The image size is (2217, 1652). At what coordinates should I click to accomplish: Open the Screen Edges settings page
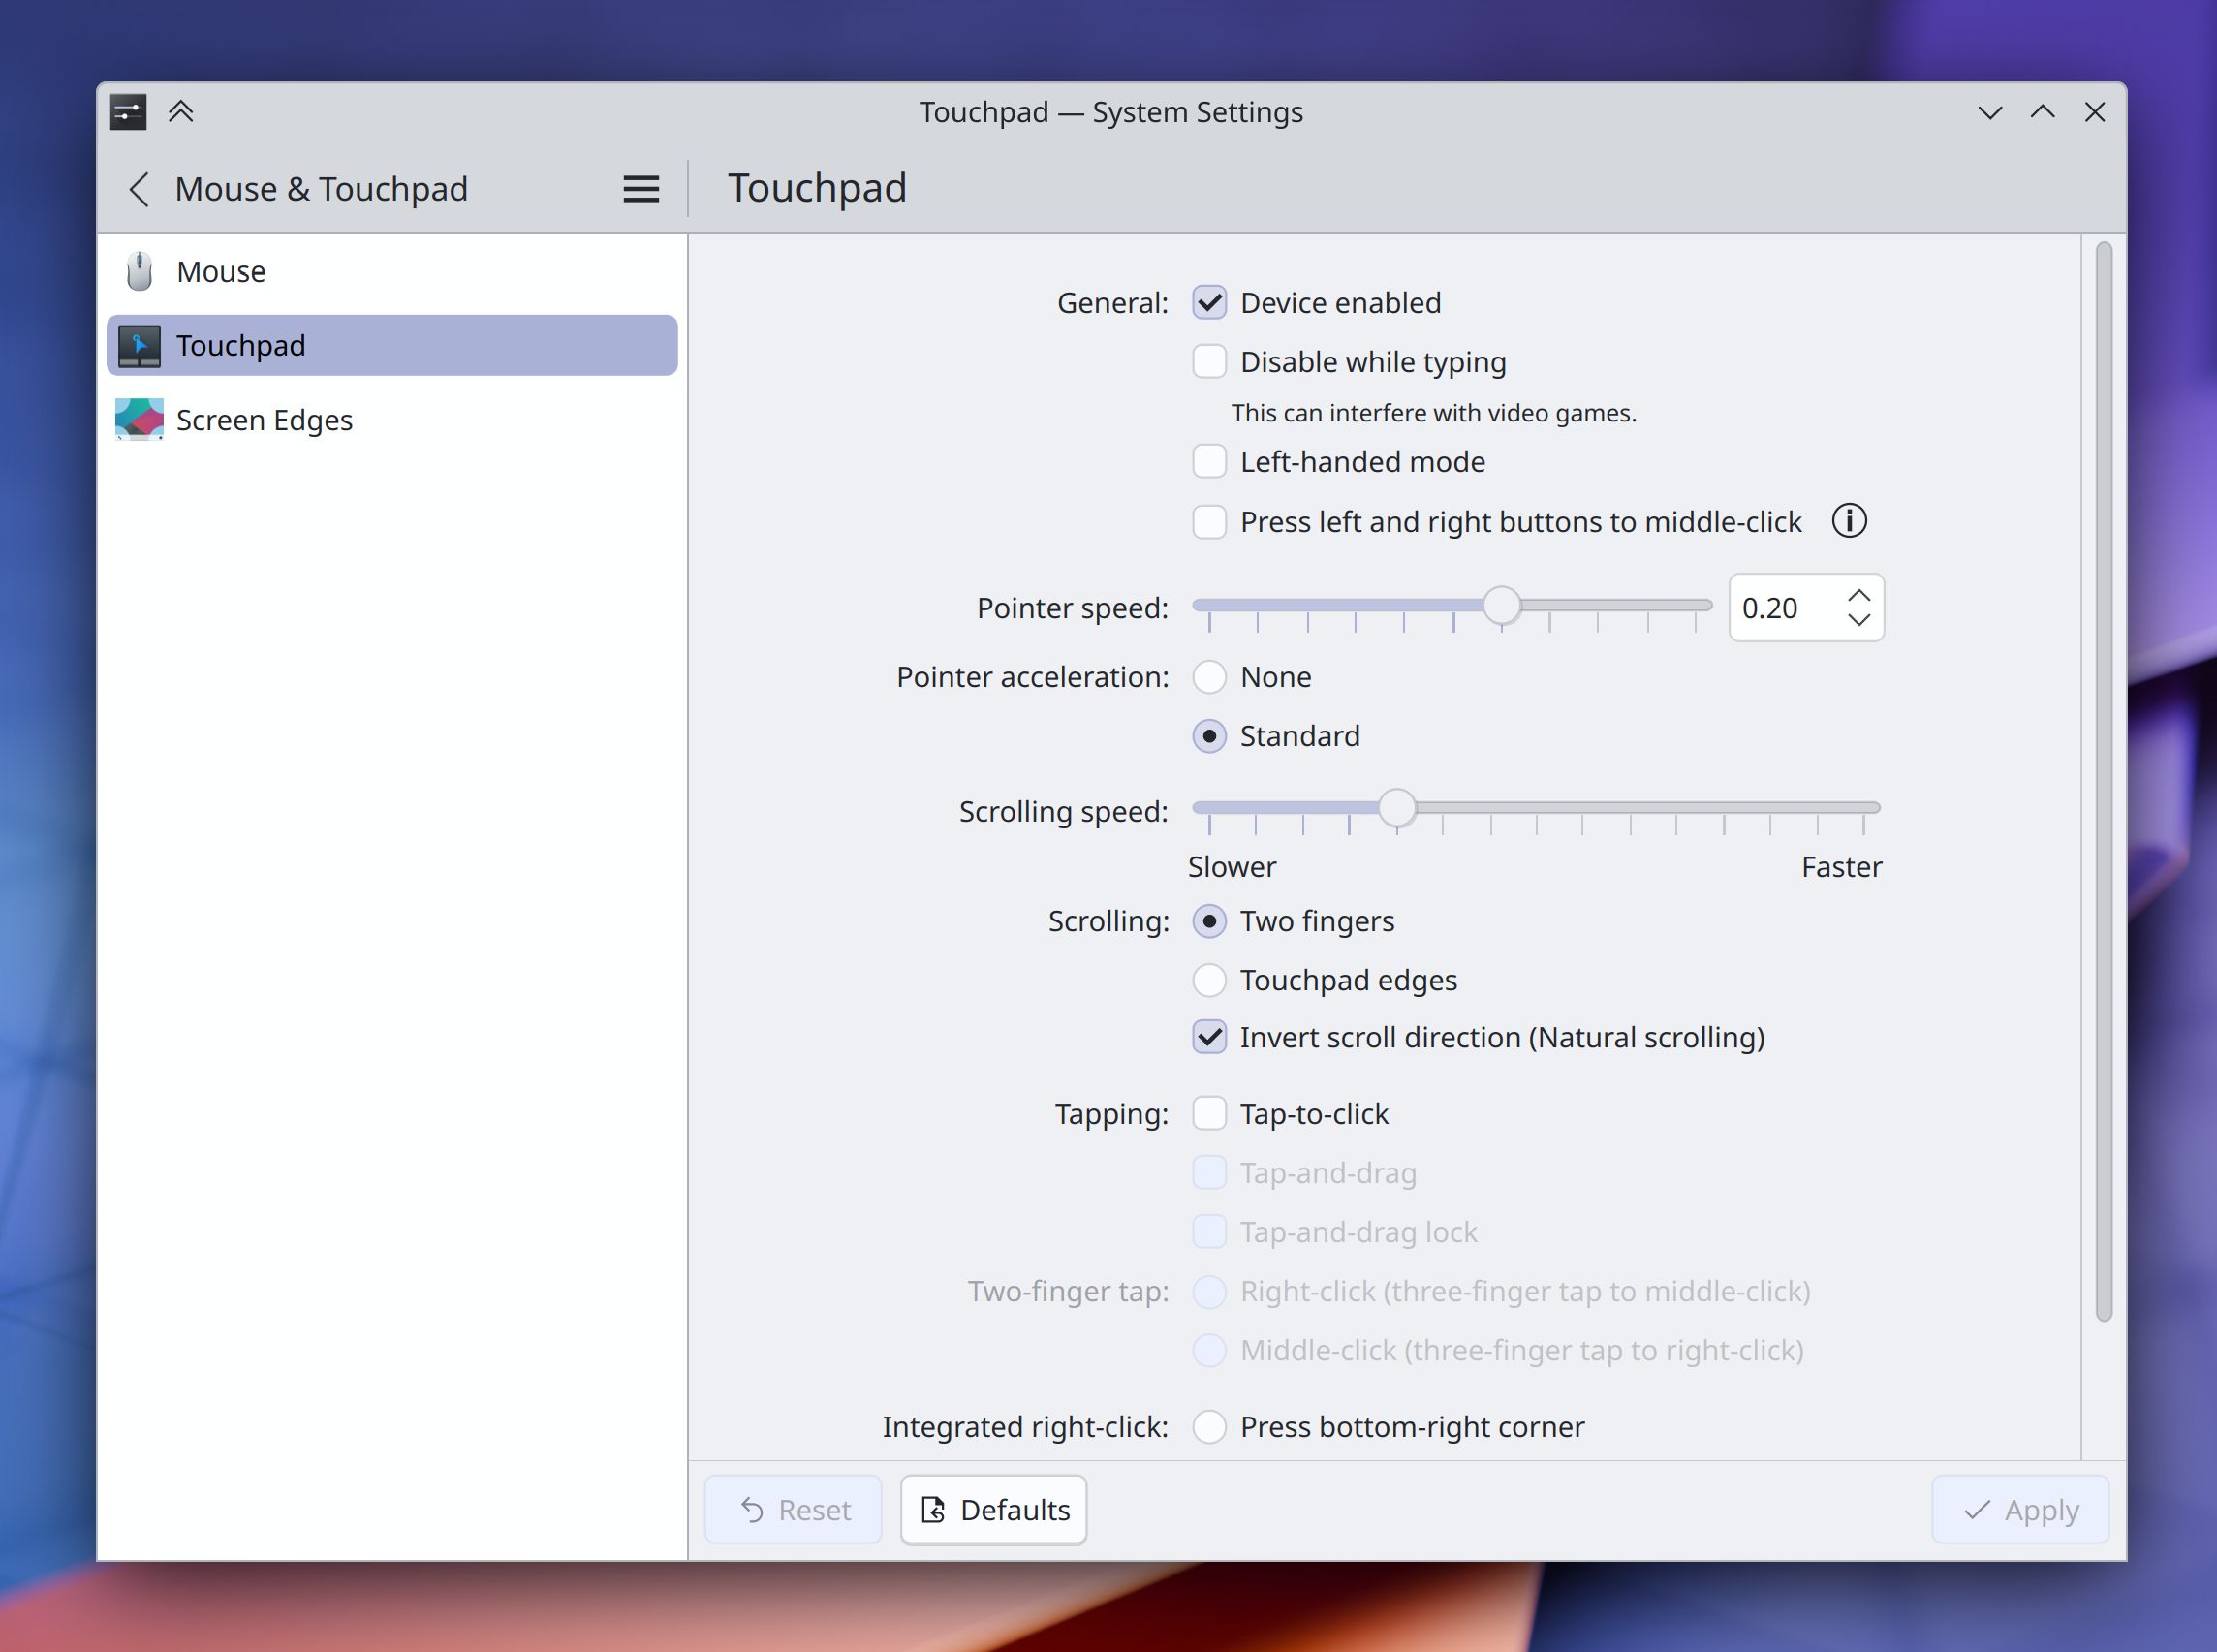point(265,420)
